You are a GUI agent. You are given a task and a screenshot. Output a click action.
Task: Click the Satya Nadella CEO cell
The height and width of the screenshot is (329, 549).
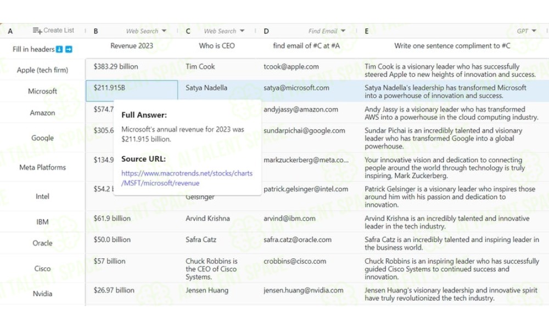point(217,91)
